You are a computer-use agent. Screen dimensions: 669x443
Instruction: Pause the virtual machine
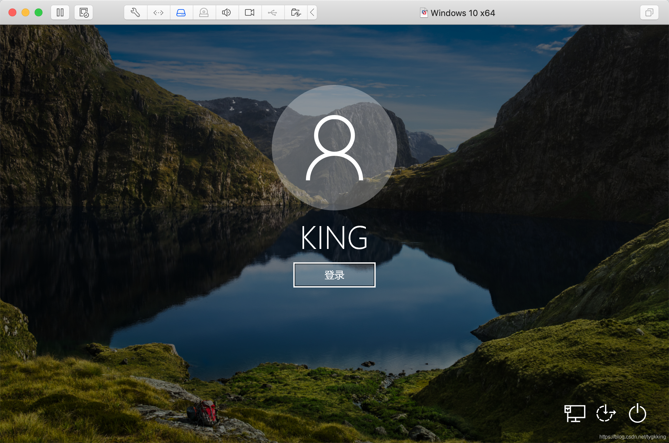tap(60, 13)
